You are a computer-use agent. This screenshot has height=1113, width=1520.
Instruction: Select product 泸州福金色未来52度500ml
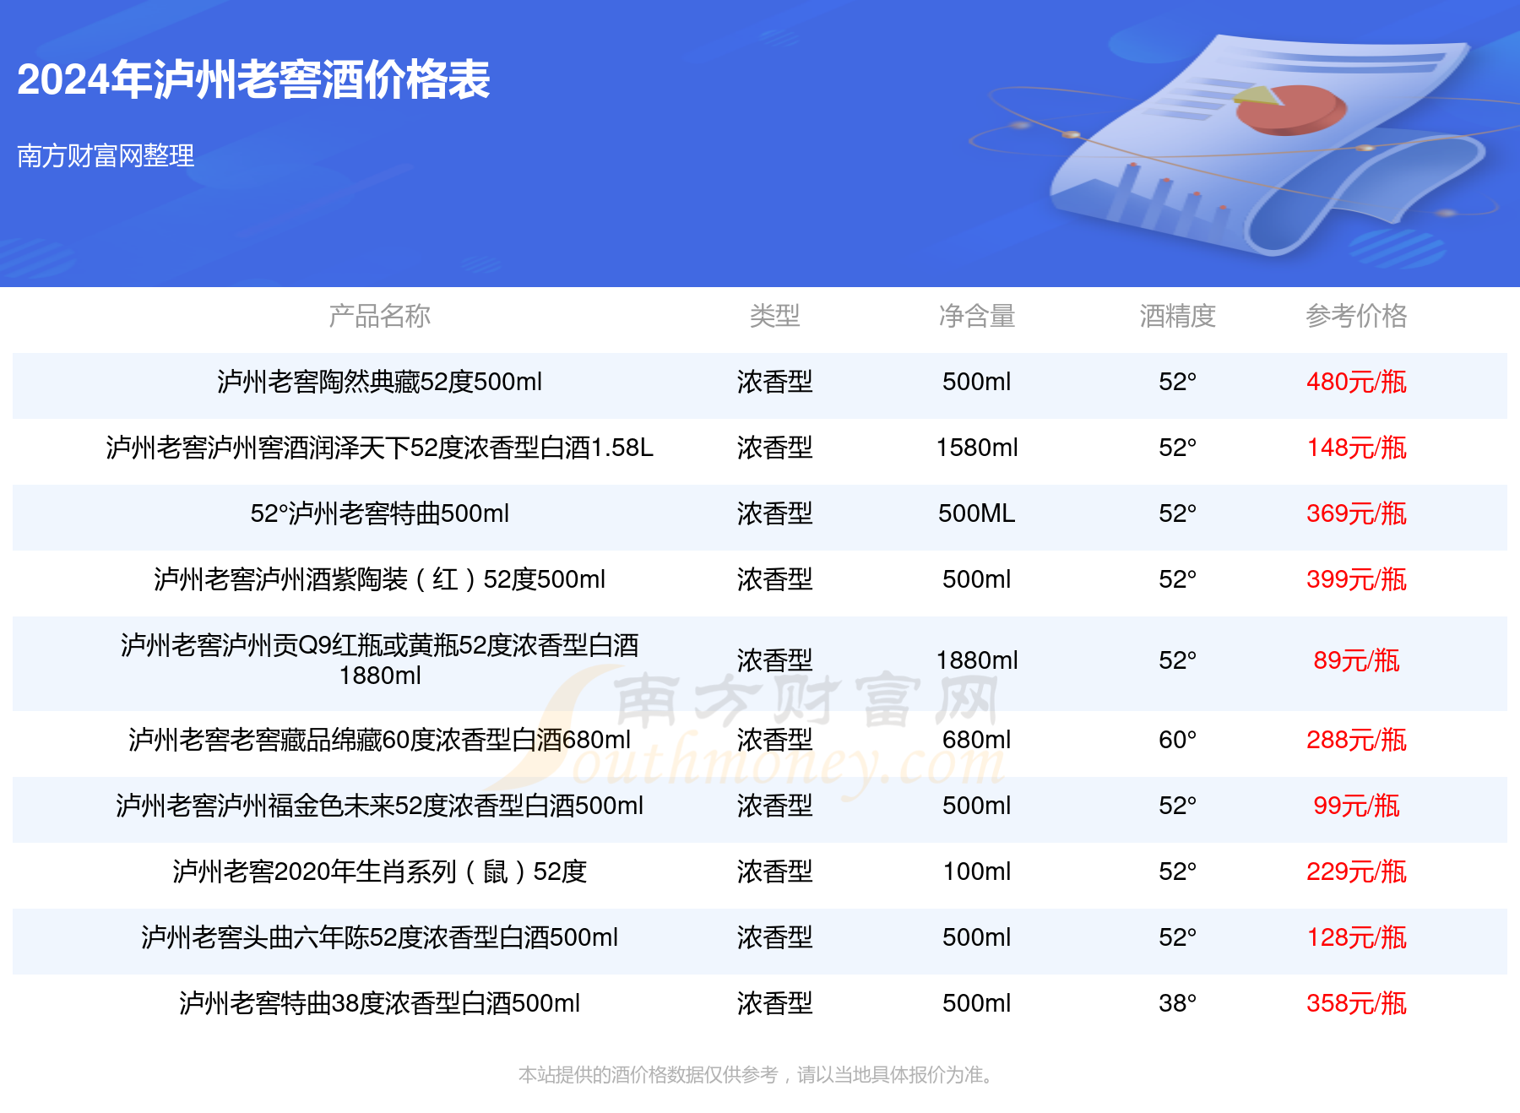pos(379,806)
